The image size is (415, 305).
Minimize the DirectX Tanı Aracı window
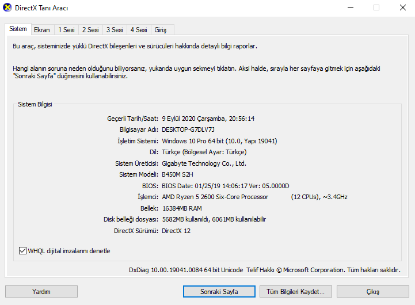click(x=351, y=7)
